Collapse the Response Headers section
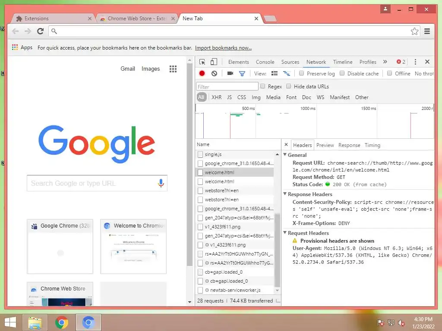 pyautogui.click(x=285, y=194)
